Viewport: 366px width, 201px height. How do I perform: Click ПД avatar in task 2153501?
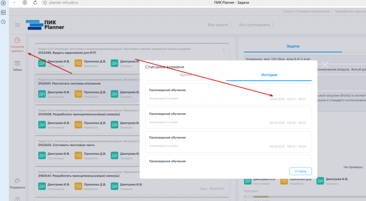(79, 94)
